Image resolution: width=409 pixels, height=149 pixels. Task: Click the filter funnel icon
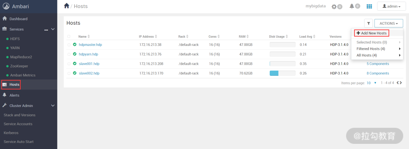coord(369,23)
